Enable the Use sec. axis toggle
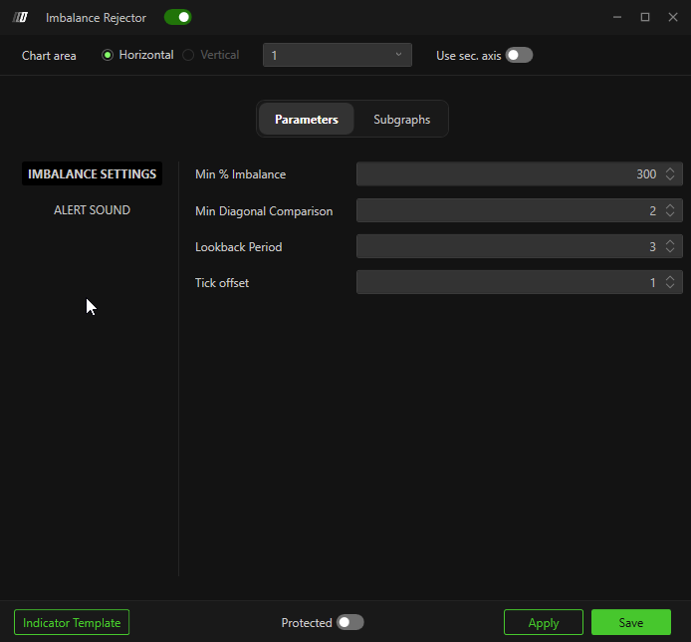 [519, 55]
